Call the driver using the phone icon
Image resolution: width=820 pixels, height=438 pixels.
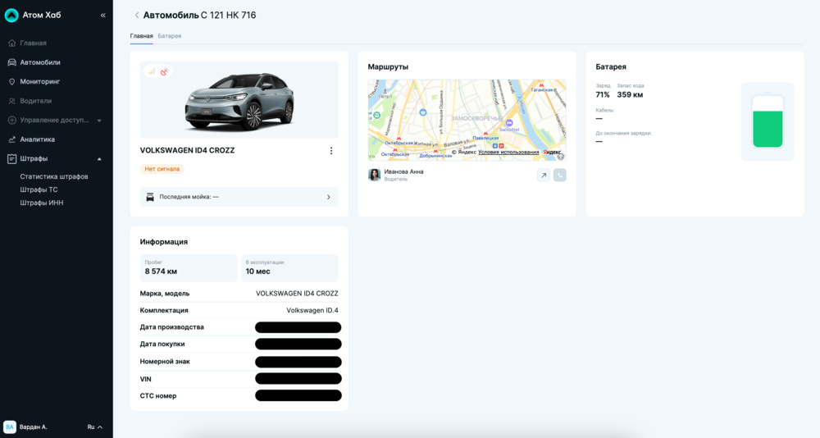pyautogui.click(x=559, y=175)
